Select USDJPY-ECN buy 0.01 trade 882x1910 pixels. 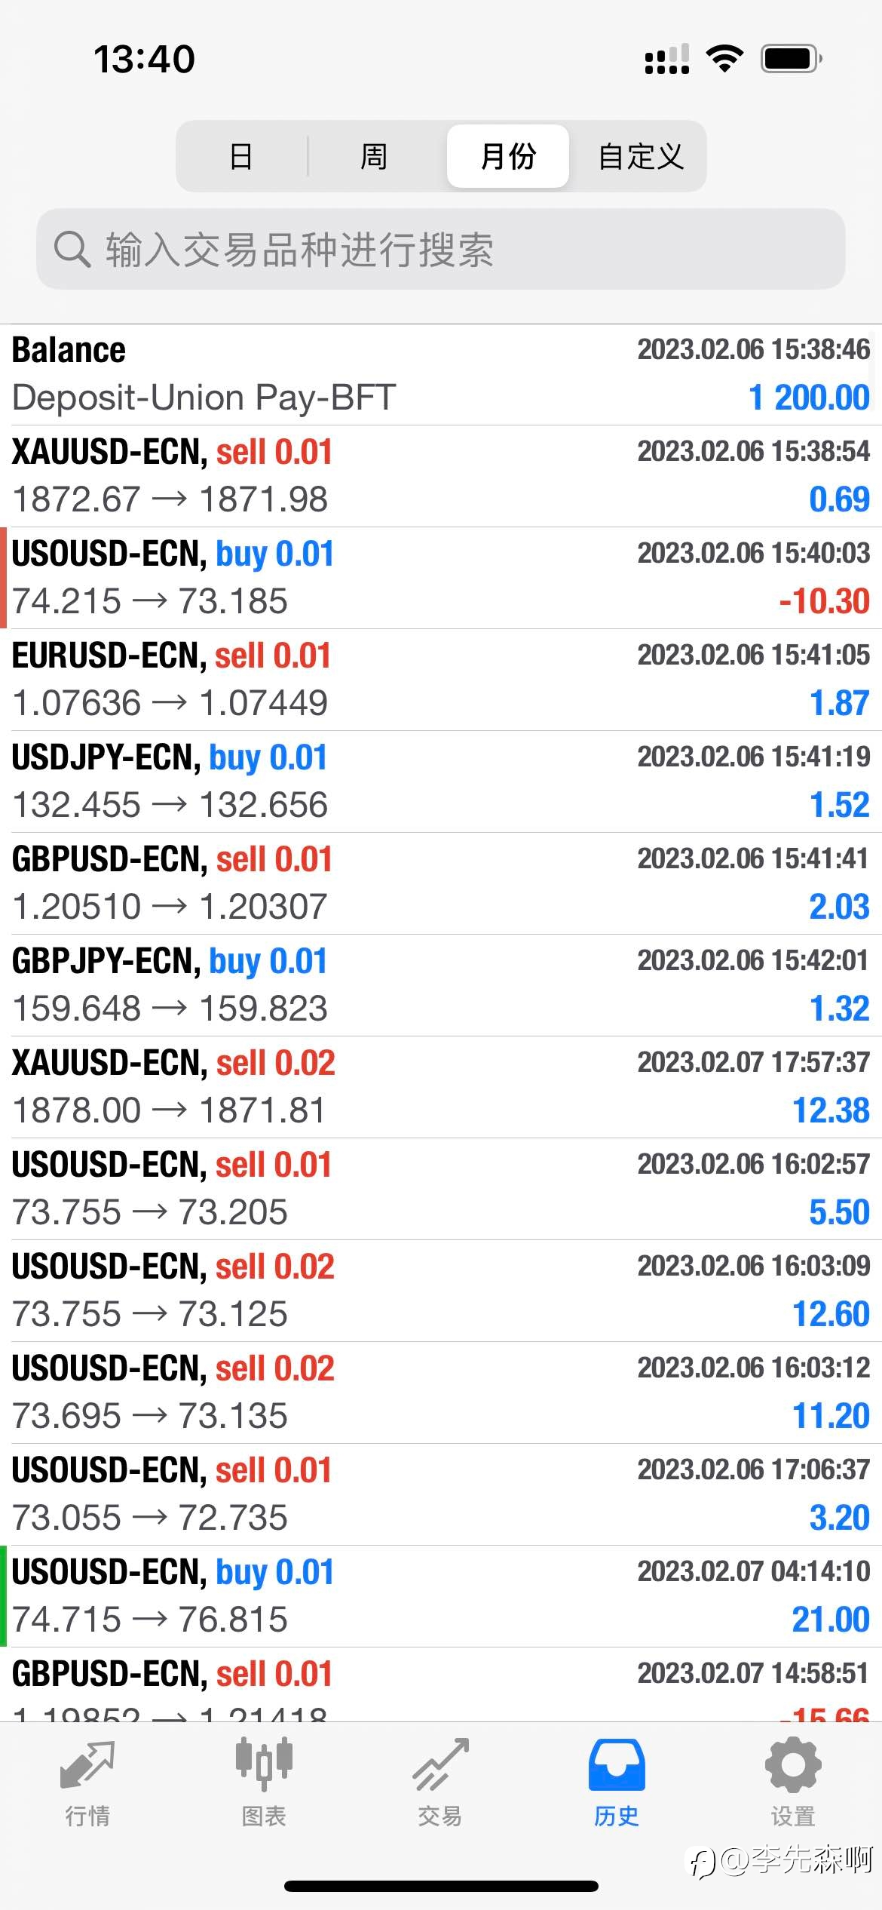(x=441, y=782)
